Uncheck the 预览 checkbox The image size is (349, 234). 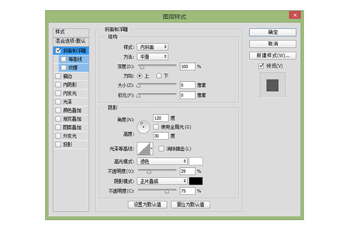point(261,66)
